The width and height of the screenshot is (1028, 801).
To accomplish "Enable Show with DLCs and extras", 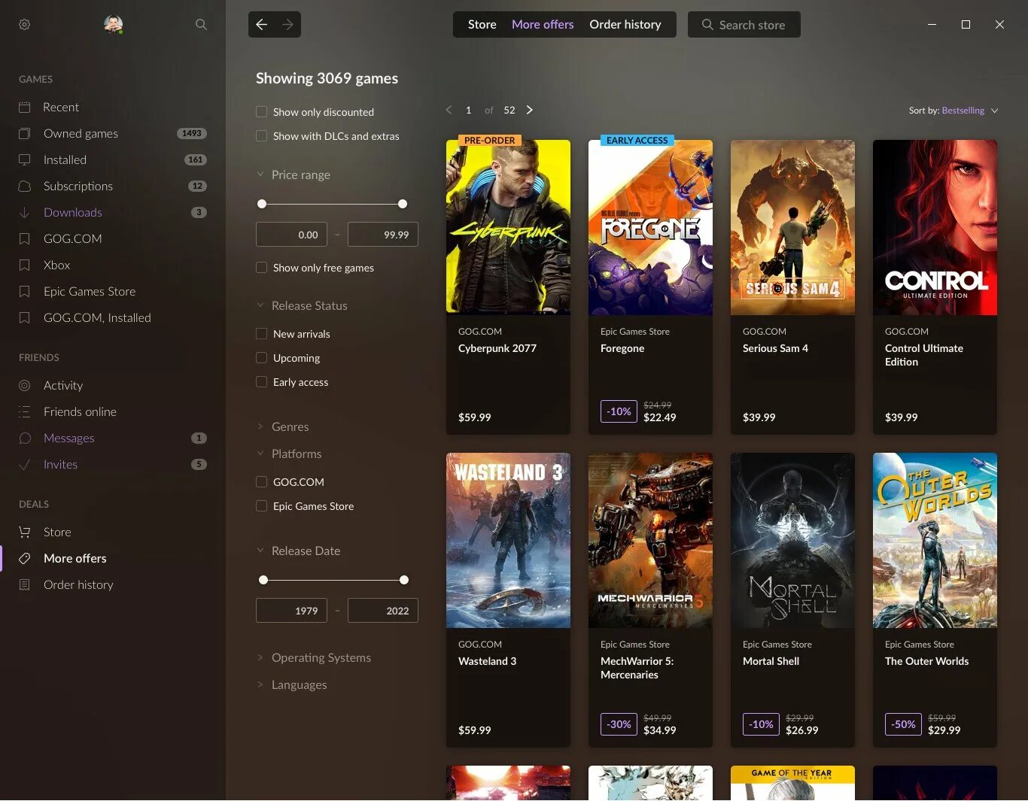I will point(262,136).
